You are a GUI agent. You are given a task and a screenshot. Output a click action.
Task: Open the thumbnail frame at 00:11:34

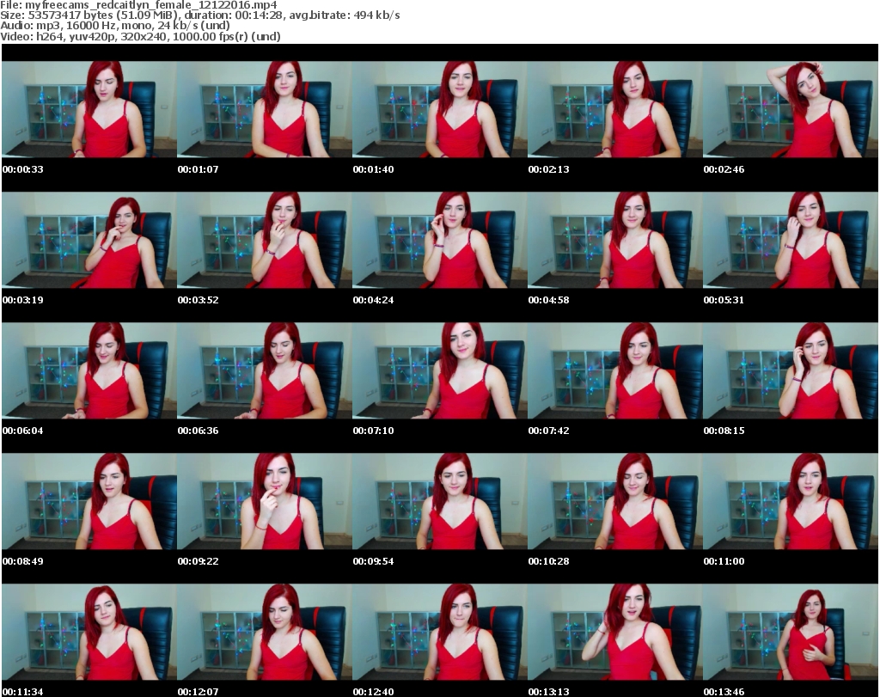tap(89, 632)
